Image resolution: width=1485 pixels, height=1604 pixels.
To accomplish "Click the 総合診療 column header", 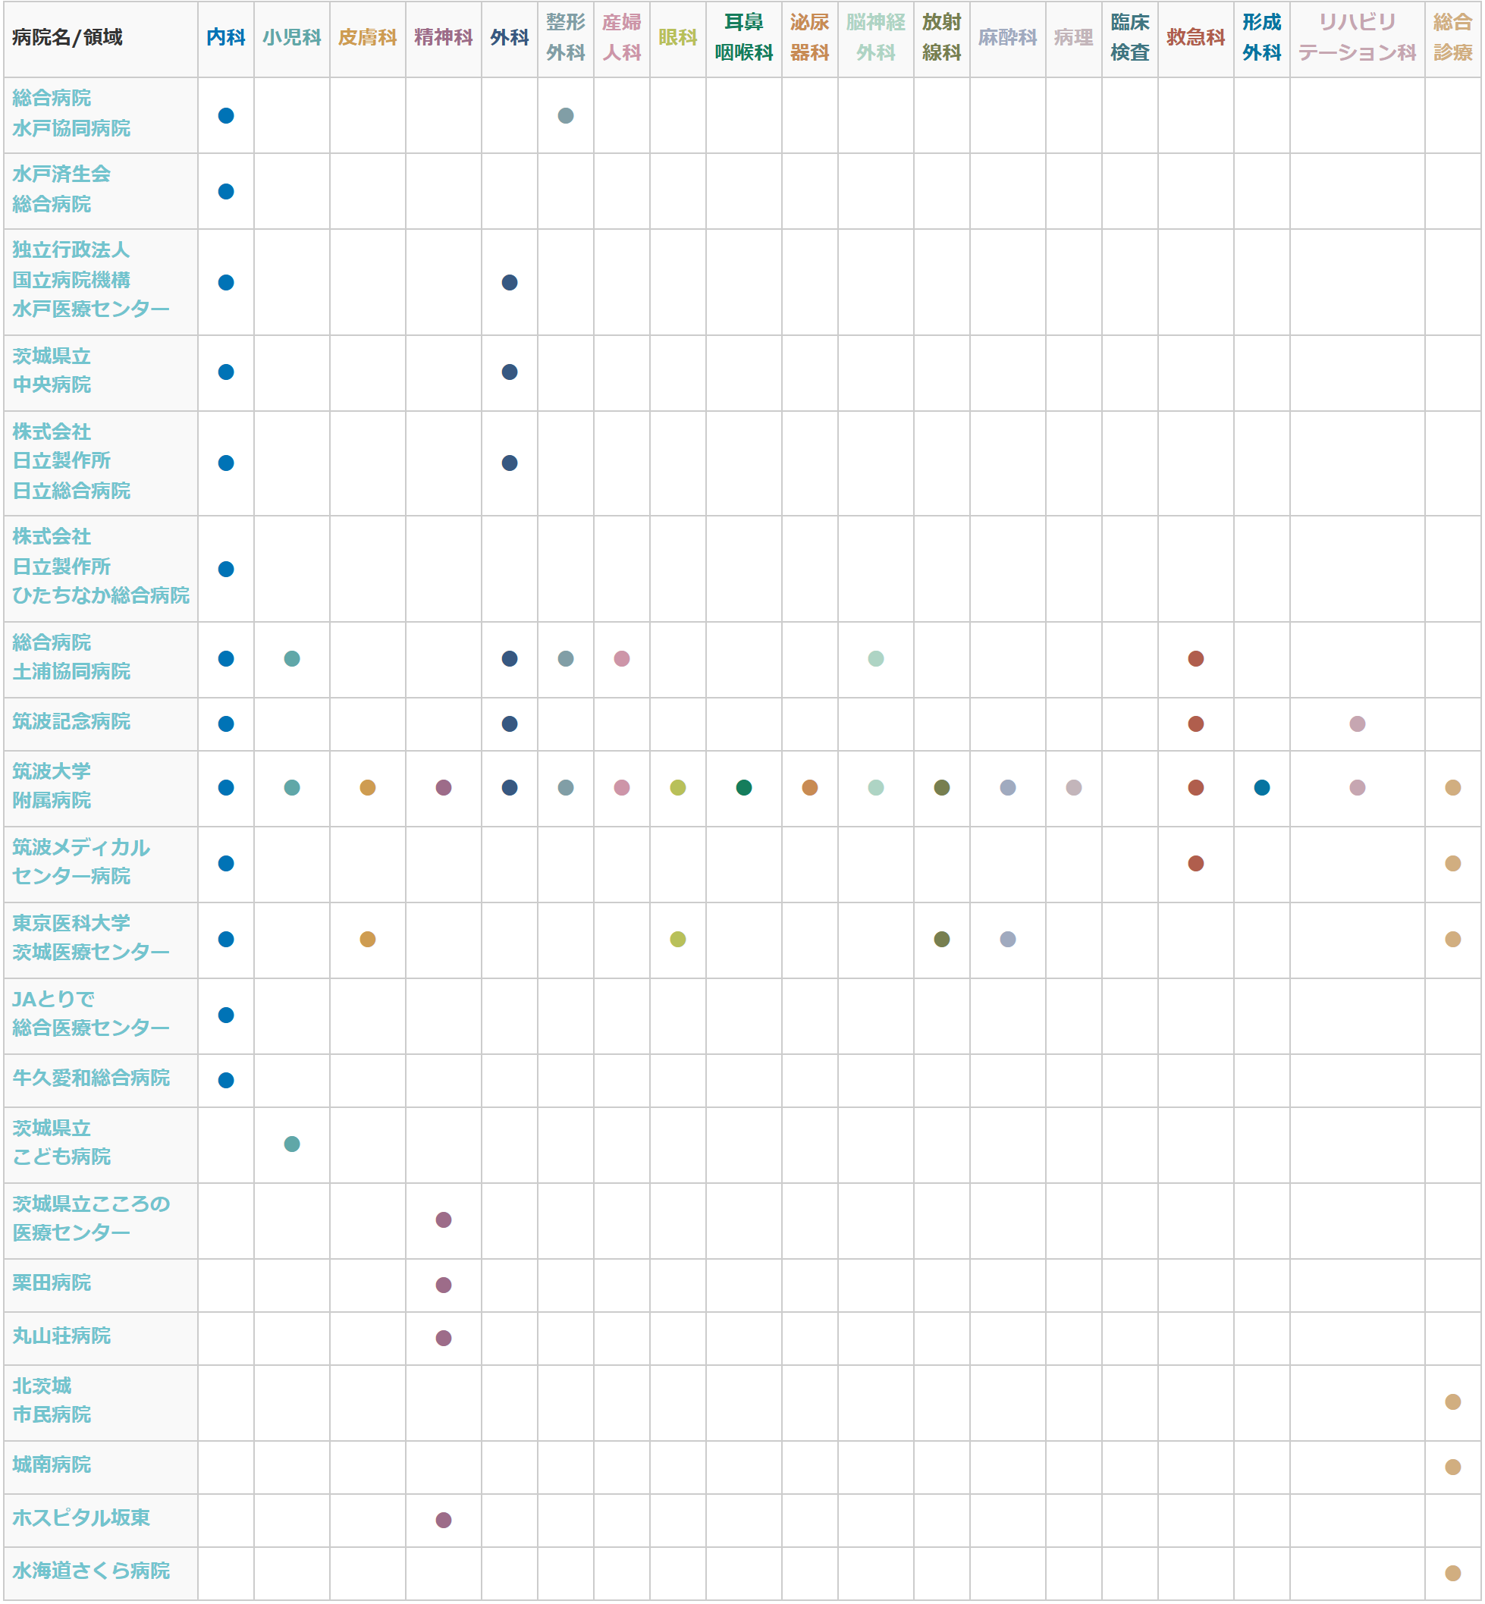I will 1453,38.
